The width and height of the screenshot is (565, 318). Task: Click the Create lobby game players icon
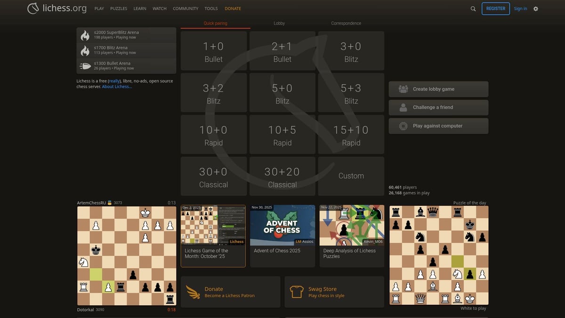403,89
